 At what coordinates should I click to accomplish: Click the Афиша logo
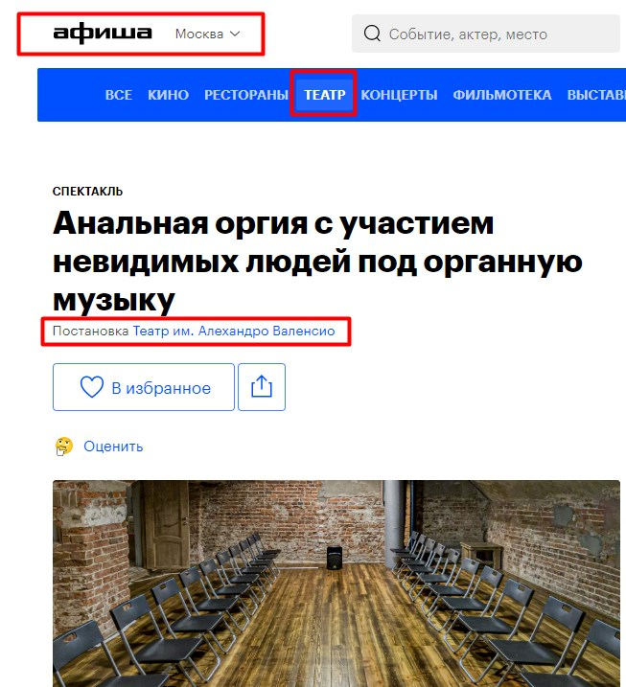103,33
